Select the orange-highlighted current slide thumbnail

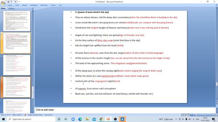pos(17,87)
